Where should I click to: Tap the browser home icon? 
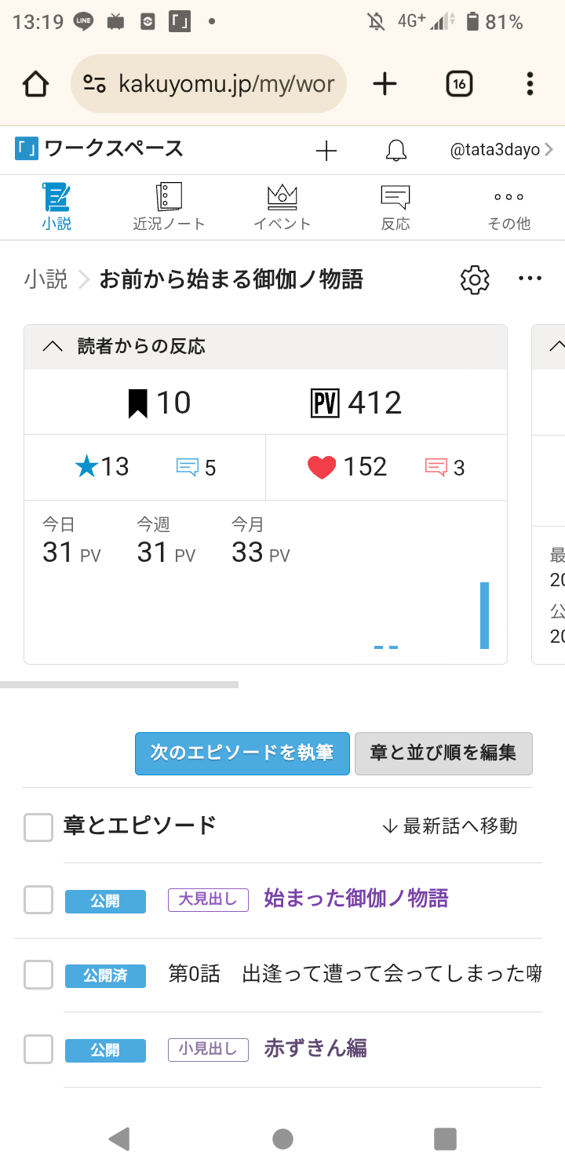click(36, 84)
